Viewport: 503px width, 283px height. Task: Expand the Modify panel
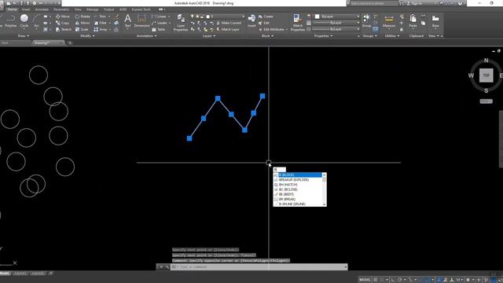coord(87,36)
